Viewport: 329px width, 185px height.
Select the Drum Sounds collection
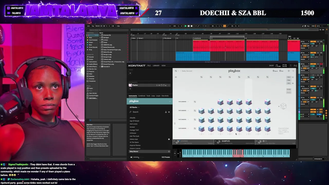click(93, 47)
